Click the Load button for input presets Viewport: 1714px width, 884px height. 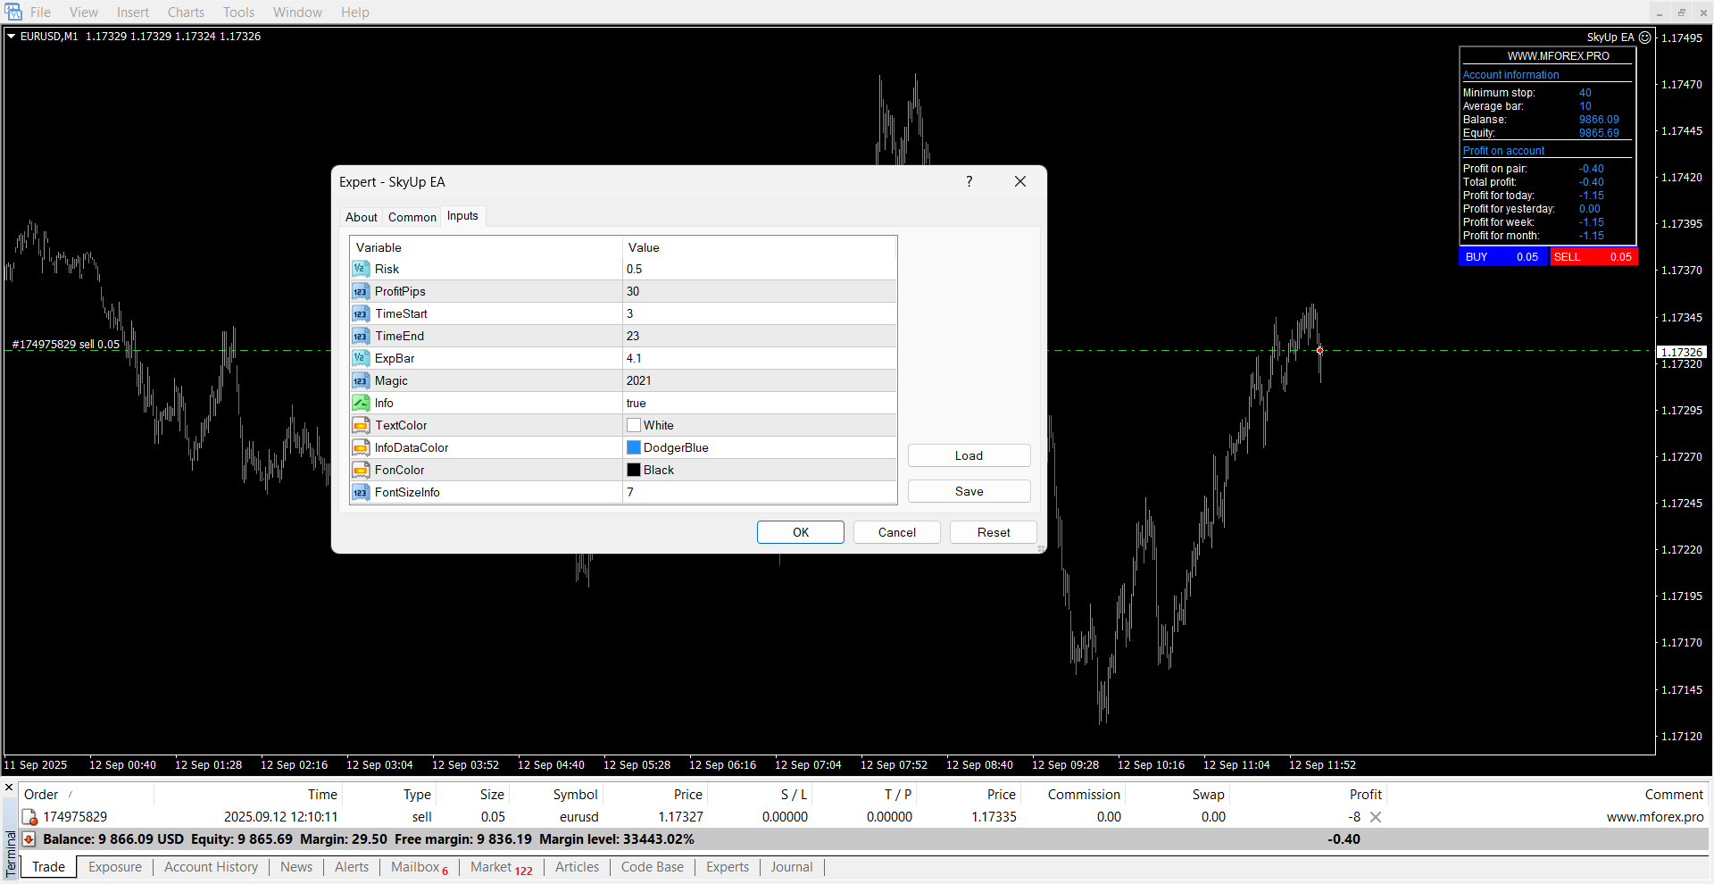pyautogui.click(x=969, y=455)
